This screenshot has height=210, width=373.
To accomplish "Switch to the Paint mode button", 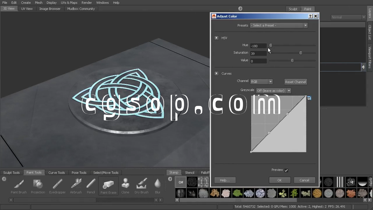I will (x=308, y=9).
